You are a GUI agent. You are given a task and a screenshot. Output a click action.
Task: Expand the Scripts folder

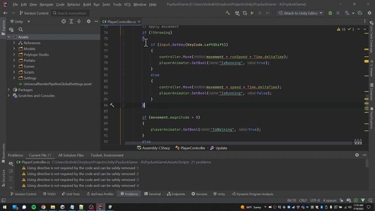[14, 72]
